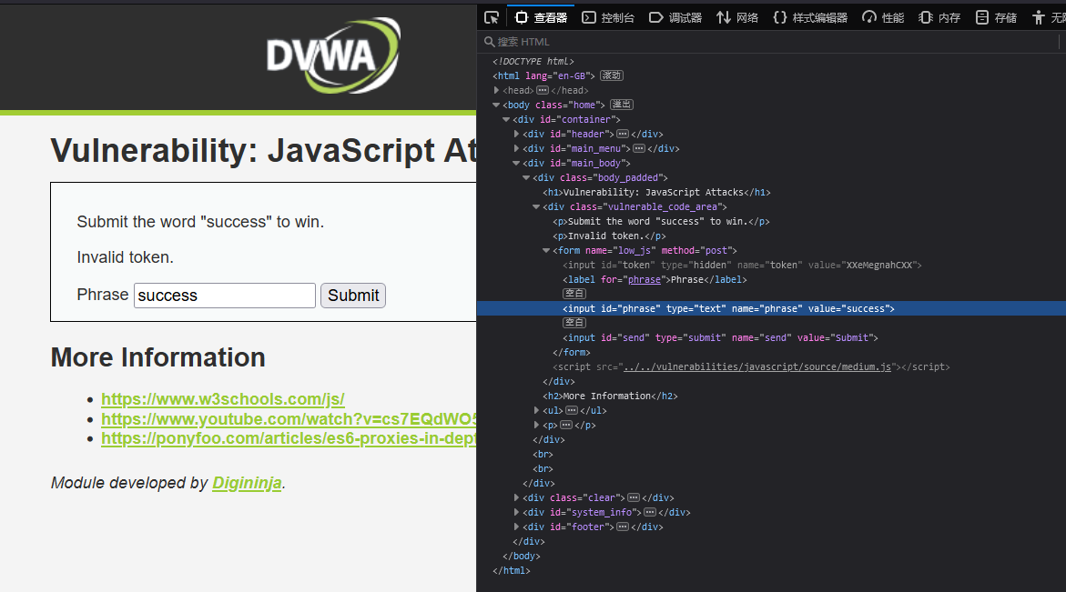Open the Style Editor braces icon
Image resolution: width=1066 pixels, height=592 pixels.
click(x=778, y=16)
